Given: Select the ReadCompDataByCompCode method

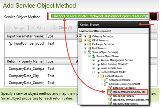Looking at the screenshot, I should click(129, 92).
